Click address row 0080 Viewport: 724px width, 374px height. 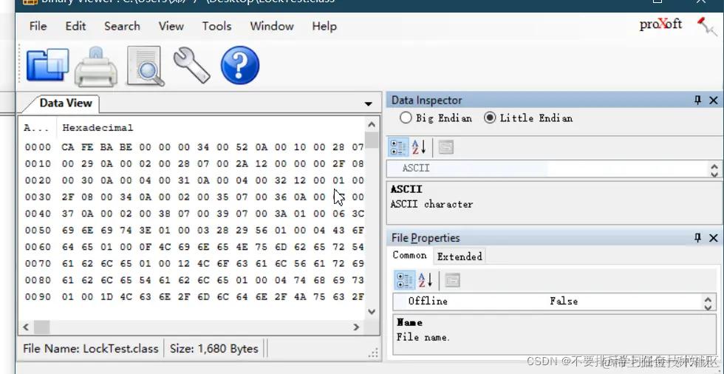[38, 280]
